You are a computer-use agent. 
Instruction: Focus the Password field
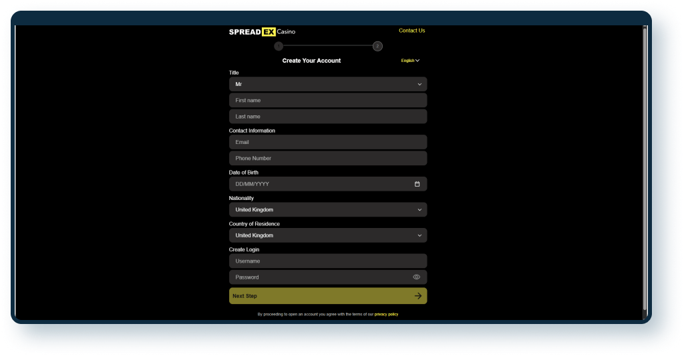coord(328,277)
